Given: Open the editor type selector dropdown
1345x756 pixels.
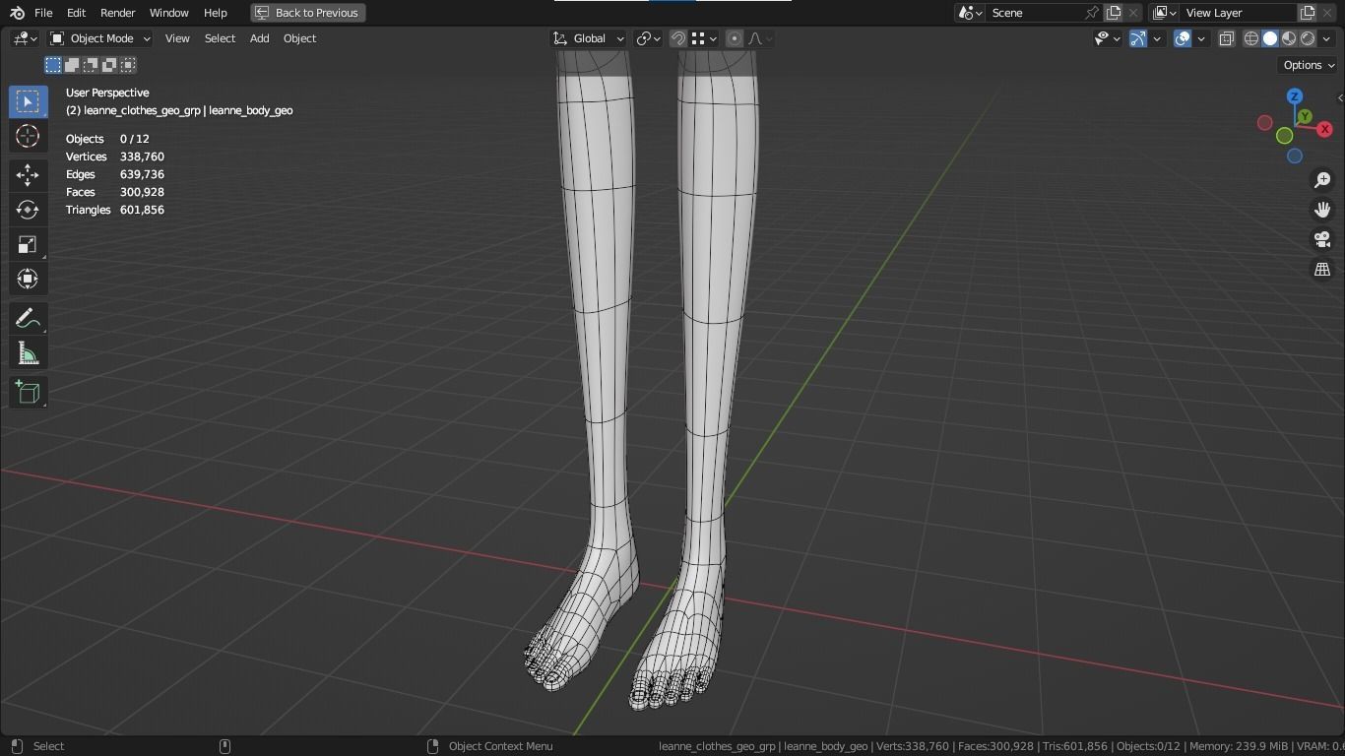Looking at the screenshot, I should [x=25, y=38].
